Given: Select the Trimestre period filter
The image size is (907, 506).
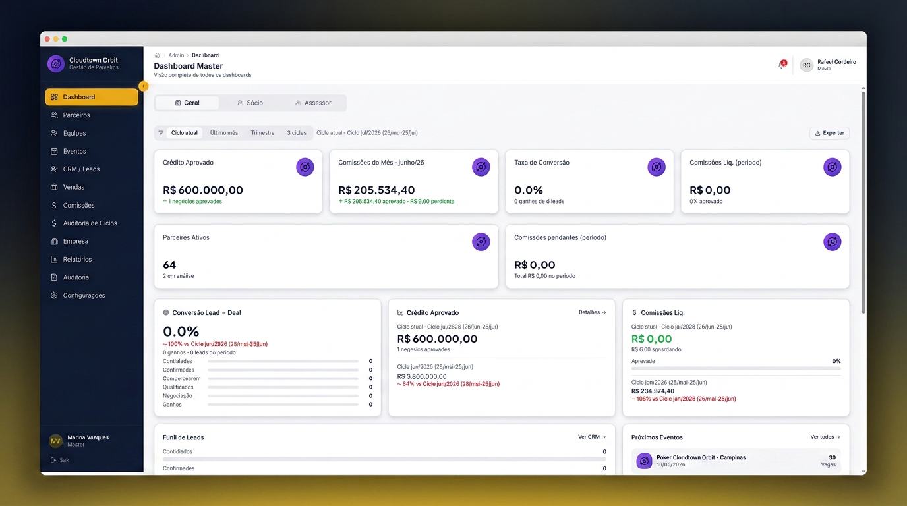Looking at the screenshot, I should (262, 133).
